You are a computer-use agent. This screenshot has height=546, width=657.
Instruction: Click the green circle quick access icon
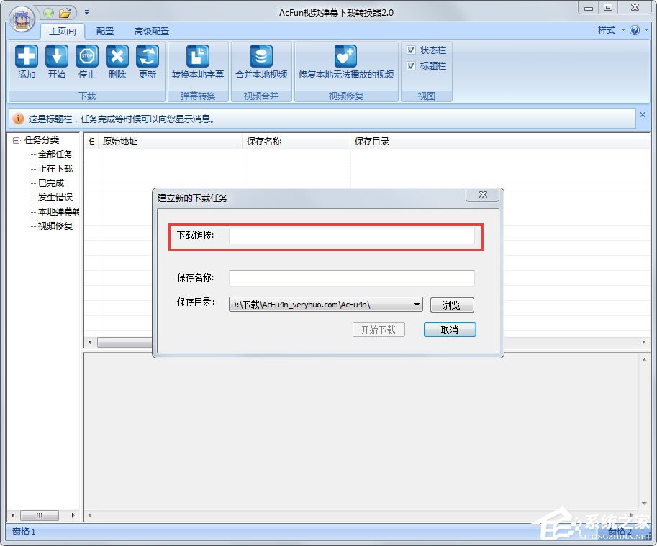click(49, 13)
